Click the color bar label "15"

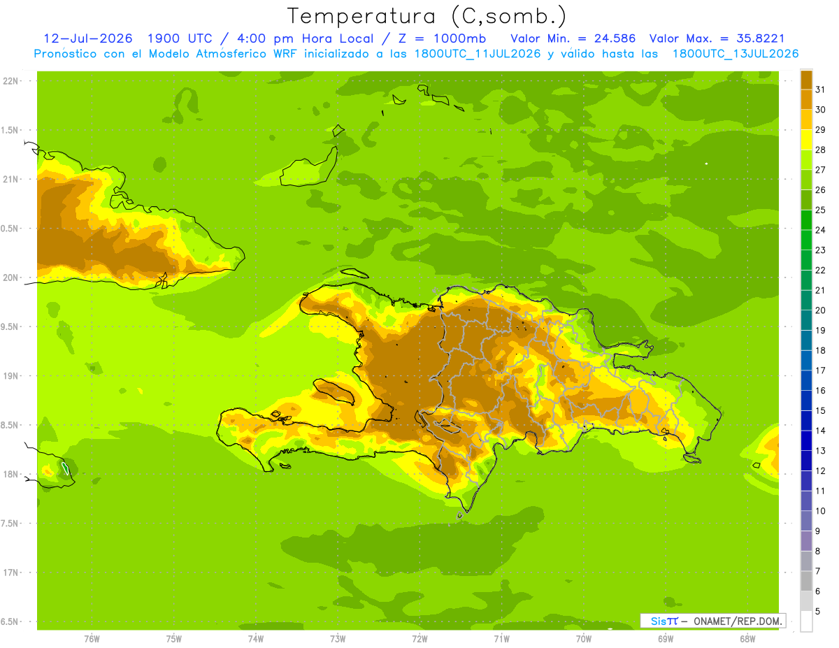pos(821,410)
